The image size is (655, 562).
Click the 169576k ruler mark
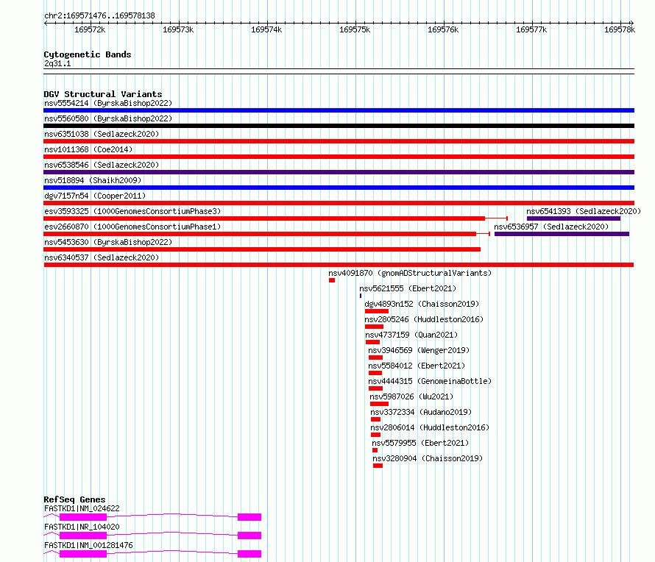coord(443,30)
